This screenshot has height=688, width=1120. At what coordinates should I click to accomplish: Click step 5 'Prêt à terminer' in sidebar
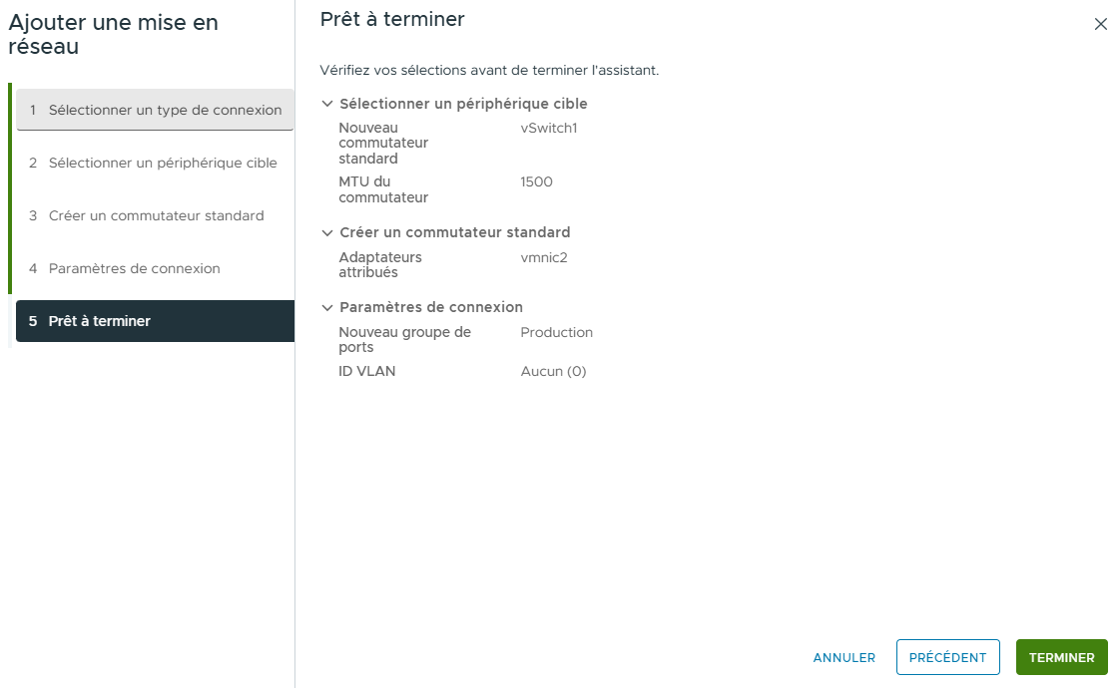pyautogui.click(x=156, y=321)
